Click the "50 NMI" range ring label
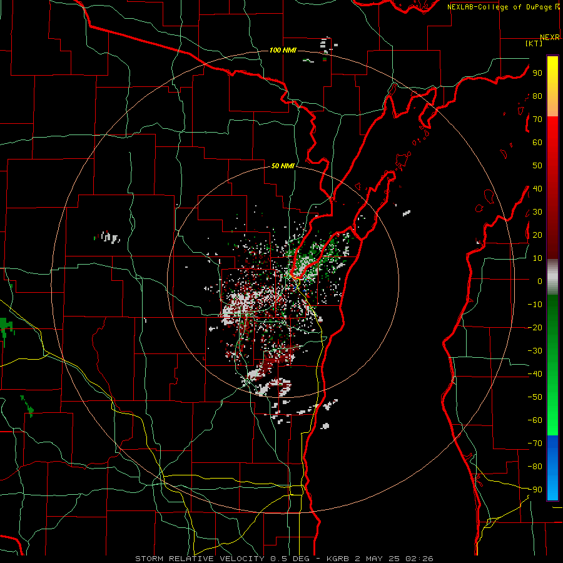This screenshot has width=563, height=563. [x=283, y=166]
